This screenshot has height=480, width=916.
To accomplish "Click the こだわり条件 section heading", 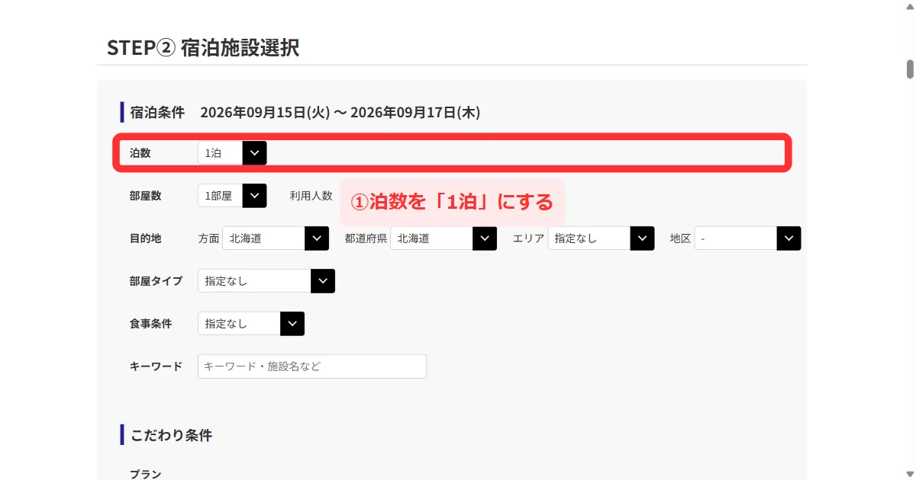I will pos(171,435).
